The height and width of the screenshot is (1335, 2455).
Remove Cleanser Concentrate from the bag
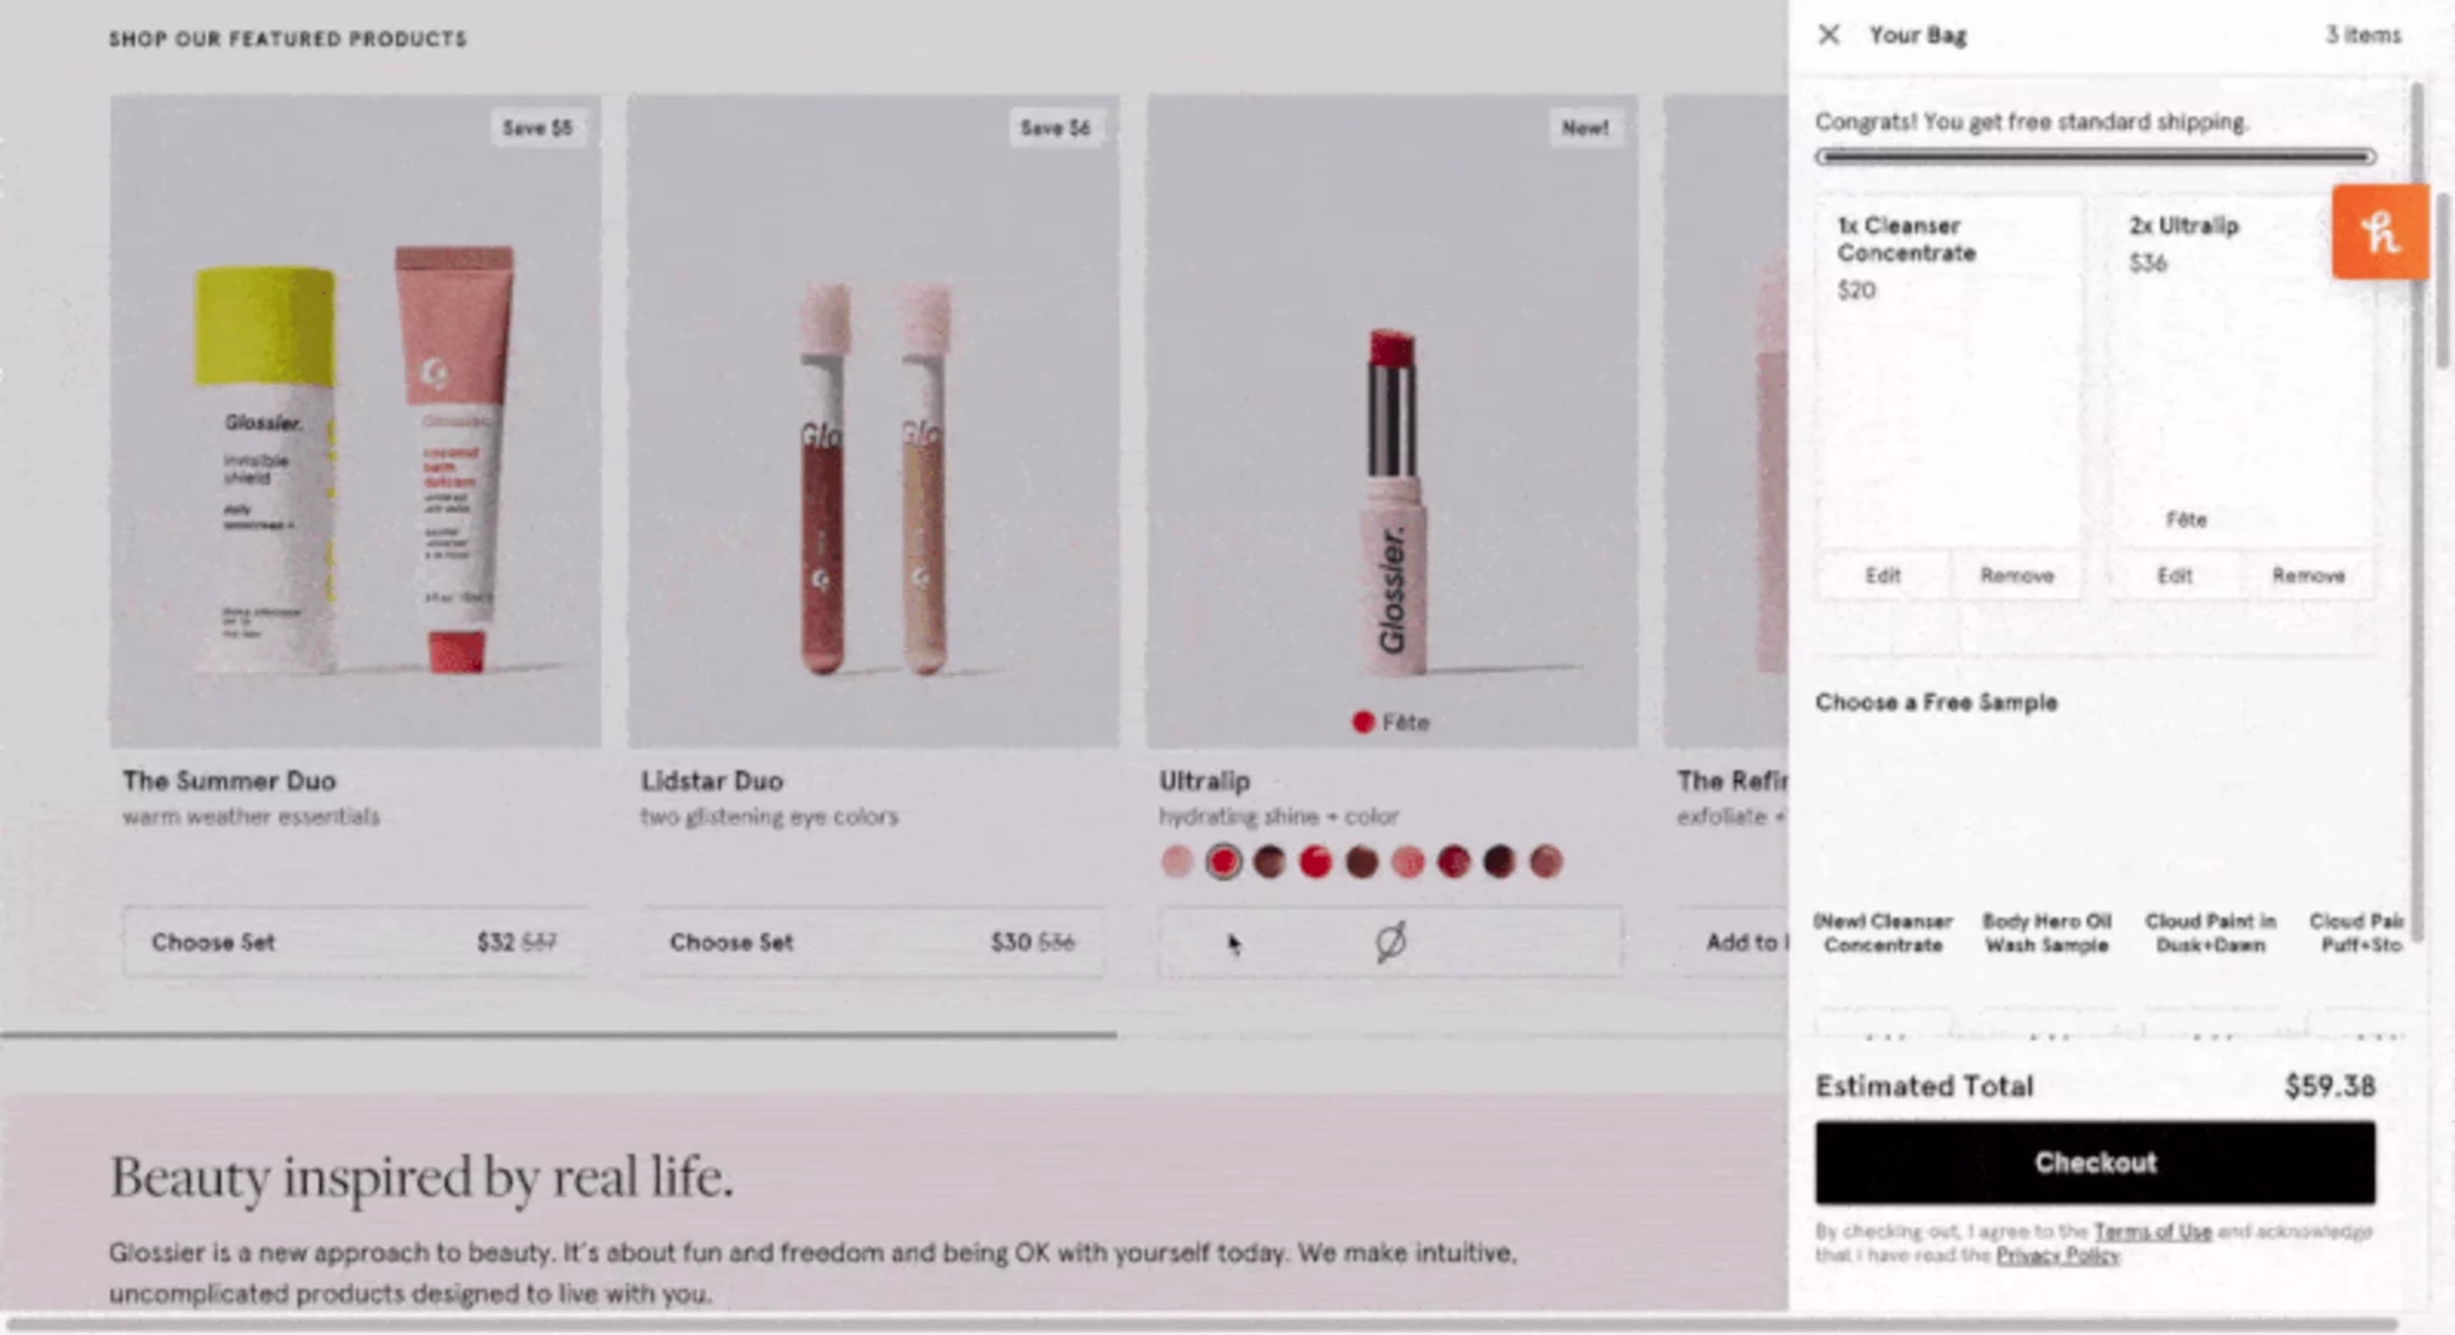[x=2016, y=575]
